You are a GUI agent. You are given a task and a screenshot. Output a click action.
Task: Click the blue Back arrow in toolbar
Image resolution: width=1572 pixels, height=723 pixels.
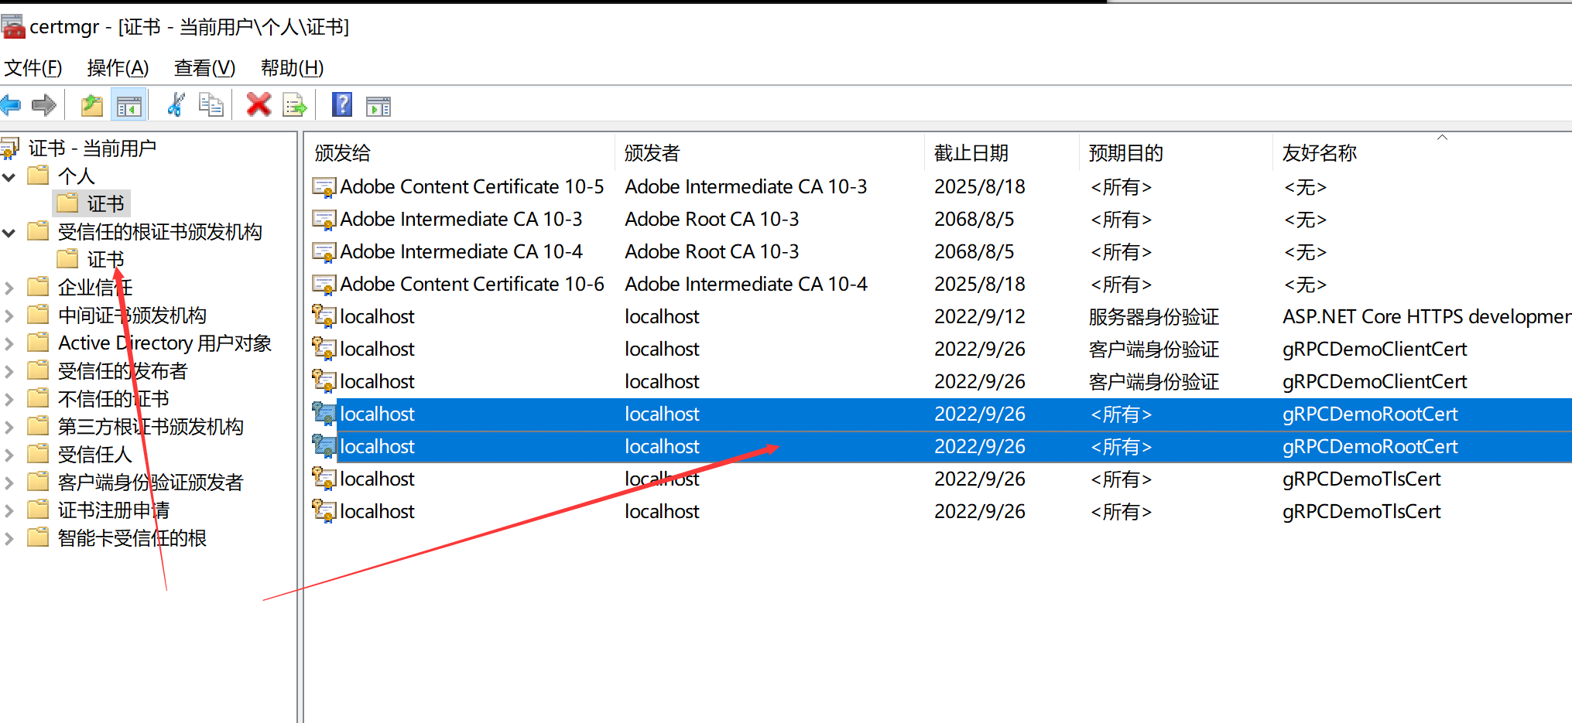(11, 104)
